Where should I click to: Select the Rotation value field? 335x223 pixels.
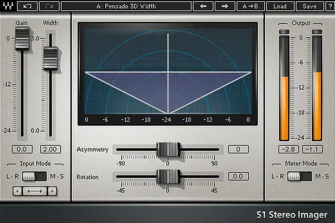pos(239,176)
